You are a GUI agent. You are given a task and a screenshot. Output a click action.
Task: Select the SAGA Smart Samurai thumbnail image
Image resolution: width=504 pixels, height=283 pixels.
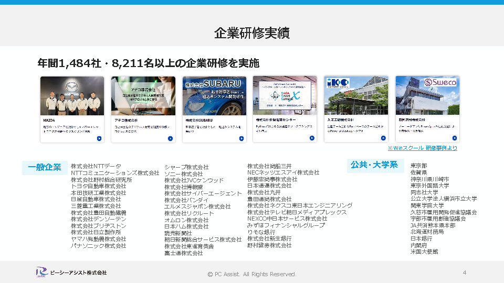[285, 96]
